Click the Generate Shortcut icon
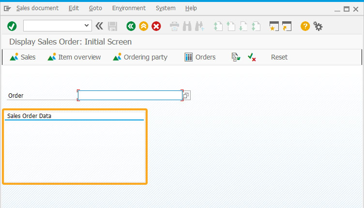364x208 pixels. coord(287,26)
